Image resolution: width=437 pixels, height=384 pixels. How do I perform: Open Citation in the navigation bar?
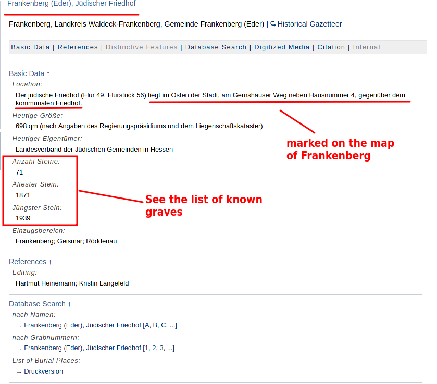[x=331, y=47]
